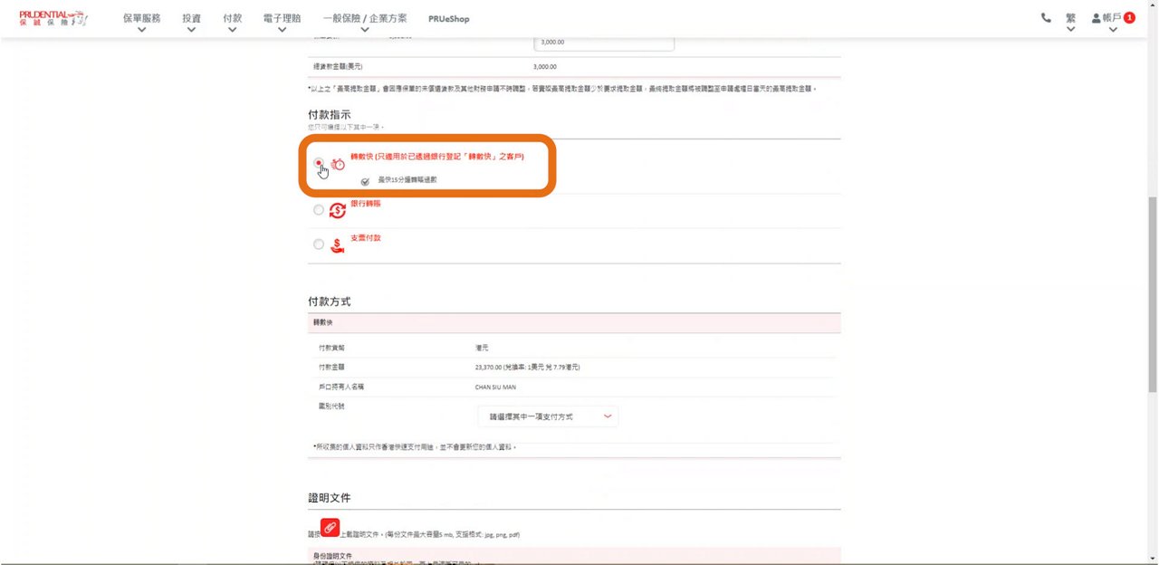1159x565 pixels.
Task: Click the 轉數快 FPS payment icon
Action: pos(338,164)
